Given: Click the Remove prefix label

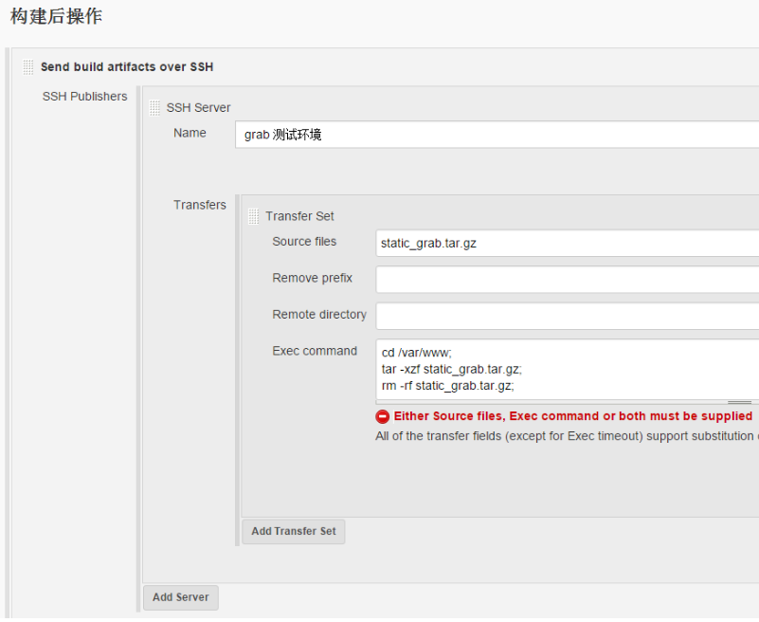Looking at the screenshot, I should pyautogui.click(x=312, y=278).
